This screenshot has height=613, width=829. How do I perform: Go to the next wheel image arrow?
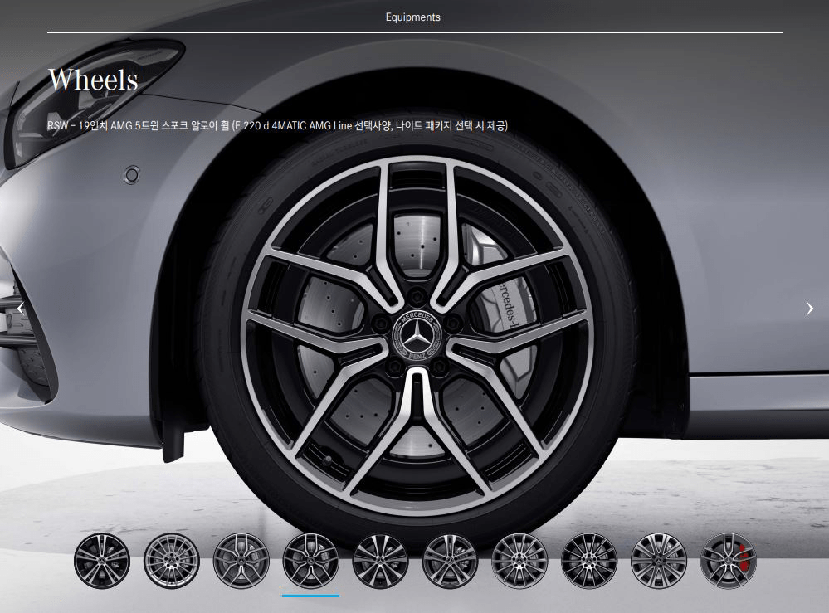[809, 309]
